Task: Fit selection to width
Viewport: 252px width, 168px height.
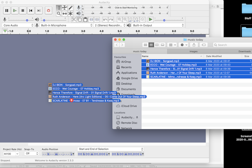Action: (131, 20)
